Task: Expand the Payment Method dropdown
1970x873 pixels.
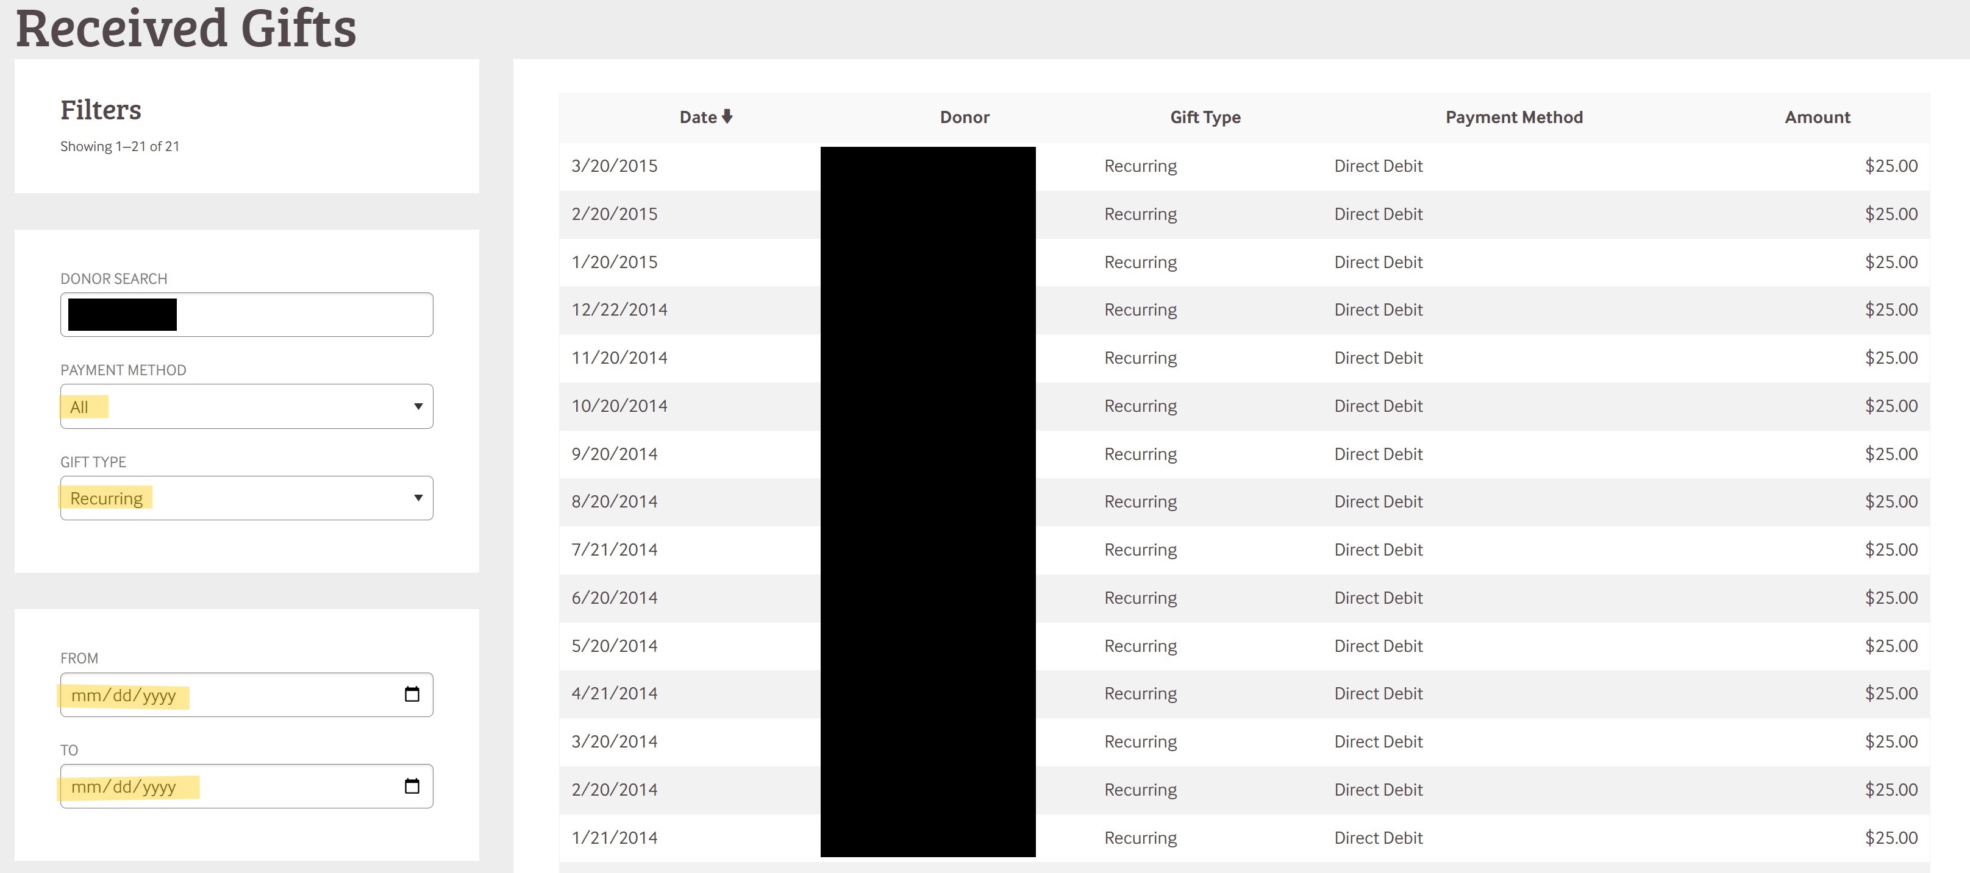Action: point(246,407)
